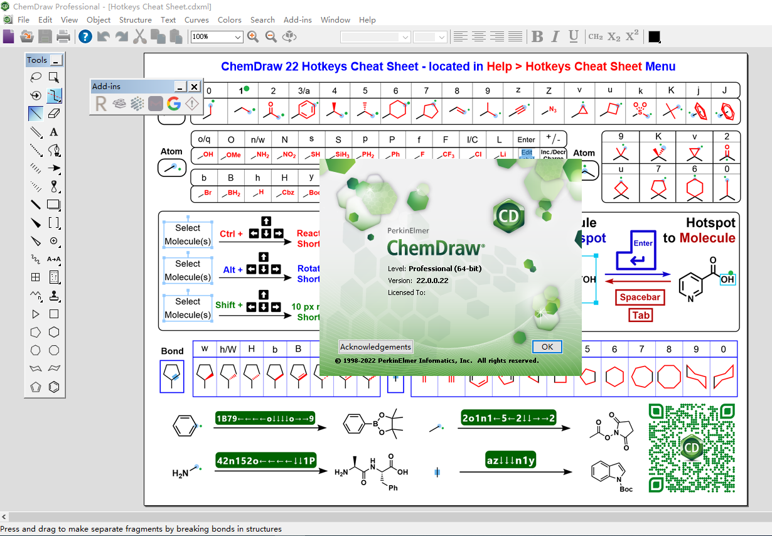The width and height of the screenshot is (772, 536).
Task: Set text alignment to centered
Action: click(x=479, y=37)
